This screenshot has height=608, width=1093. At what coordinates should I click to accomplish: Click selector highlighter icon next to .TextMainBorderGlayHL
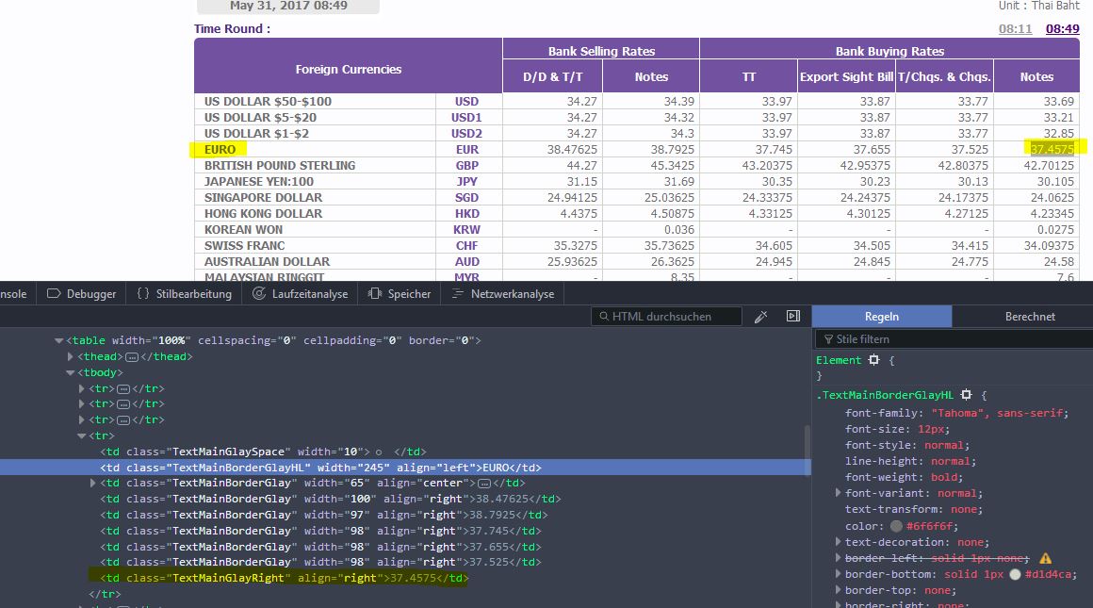[x=966, y=395]
